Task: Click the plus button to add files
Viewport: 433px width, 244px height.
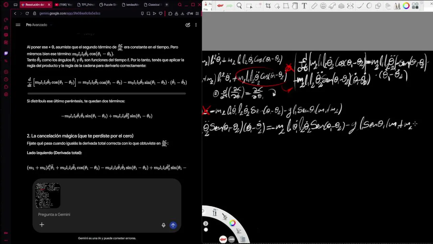Action: point(42,225)
